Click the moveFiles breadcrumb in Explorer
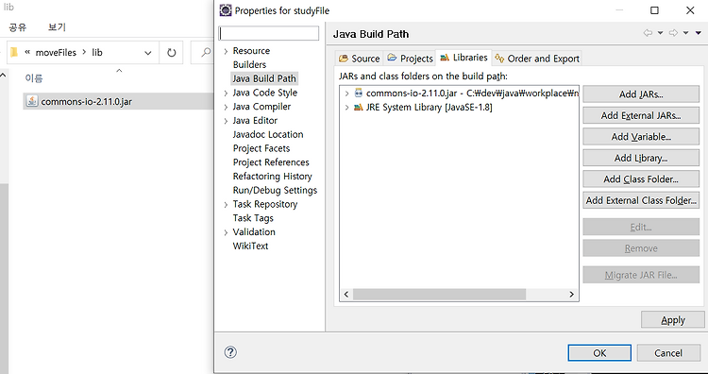This screenshot has height=374, width=708. [56, 52]
